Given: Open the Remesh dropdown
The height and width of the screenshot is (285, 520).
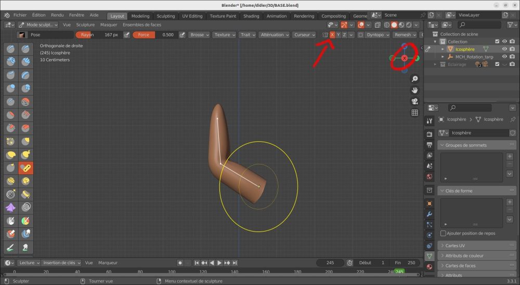Looking at the screenshot, I should pos(405,35).
